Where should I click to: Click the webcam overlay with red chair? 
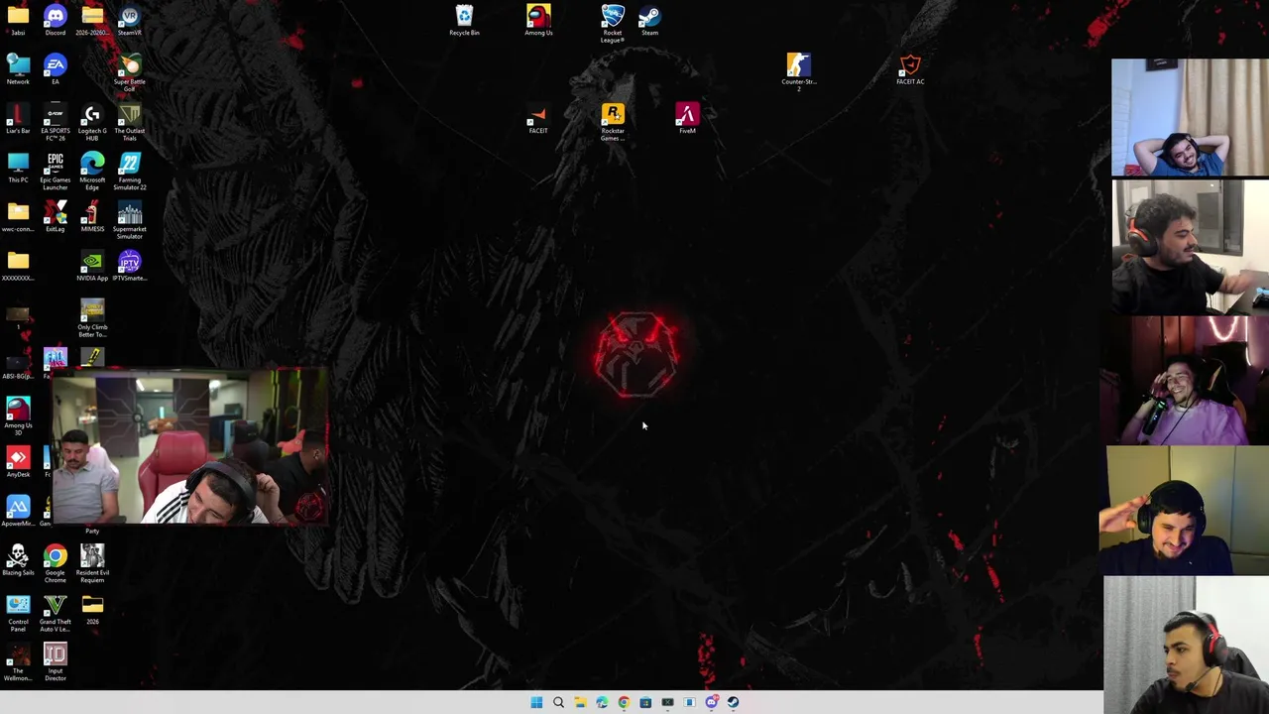click(189, 446)
